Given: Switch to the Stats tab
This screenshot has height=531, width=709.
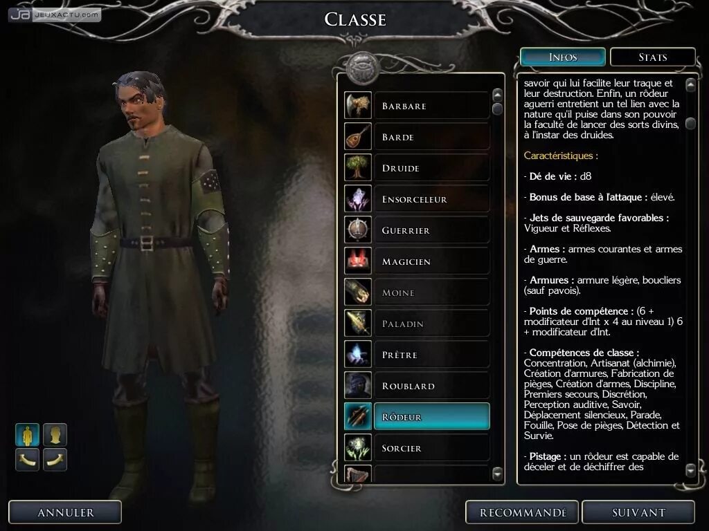Looking at the screenshot, I should click(652, 57).
